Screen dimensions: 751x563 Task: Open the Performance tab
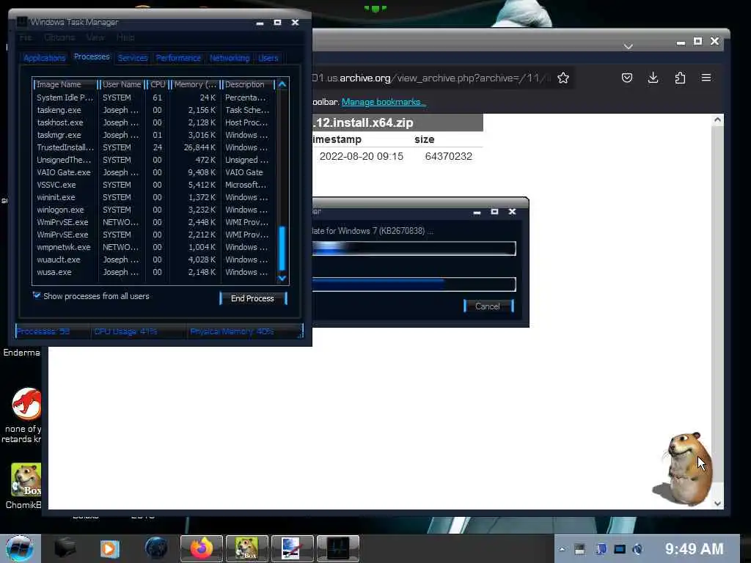click(x=178, y=58)
